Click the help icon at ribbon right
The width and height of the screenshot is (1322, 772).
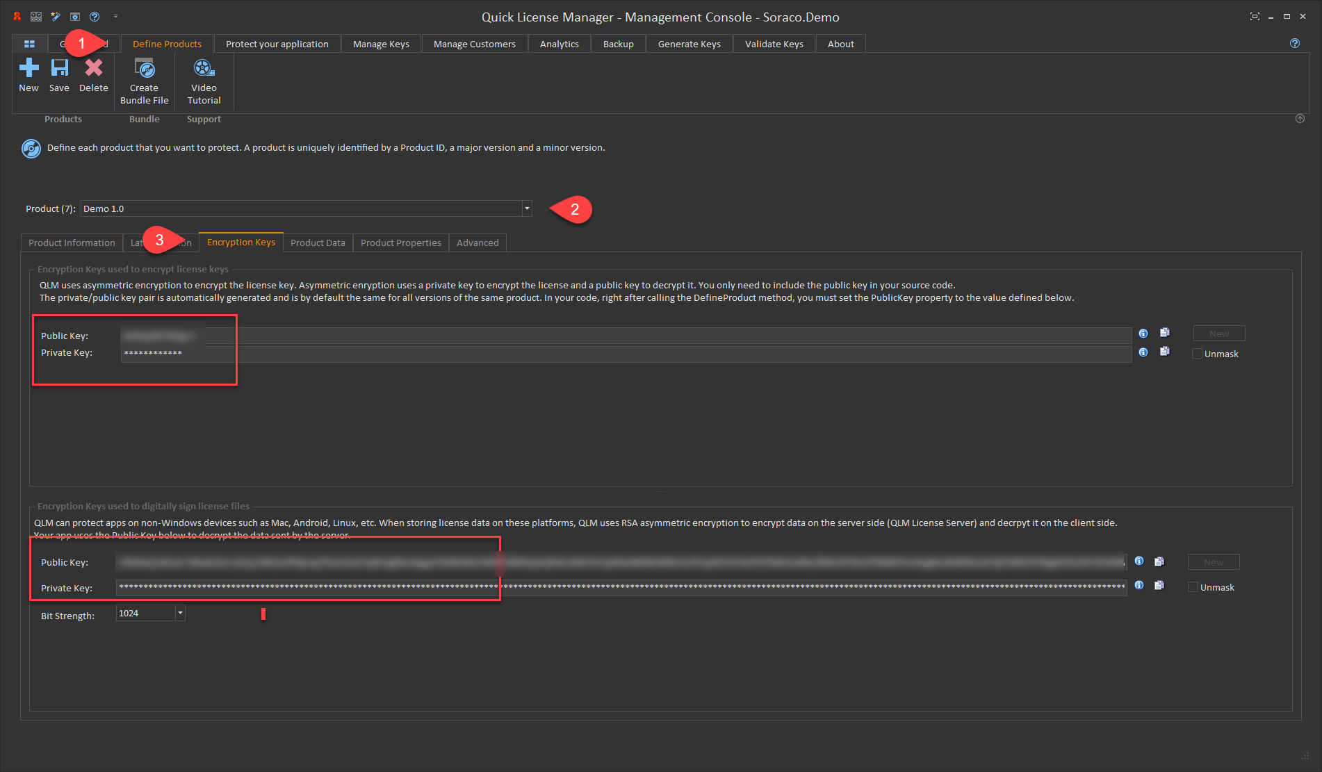click(x=1295, y=43)
